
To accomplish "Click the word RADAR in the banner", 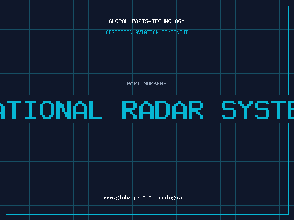I will [x=162, y=110].
